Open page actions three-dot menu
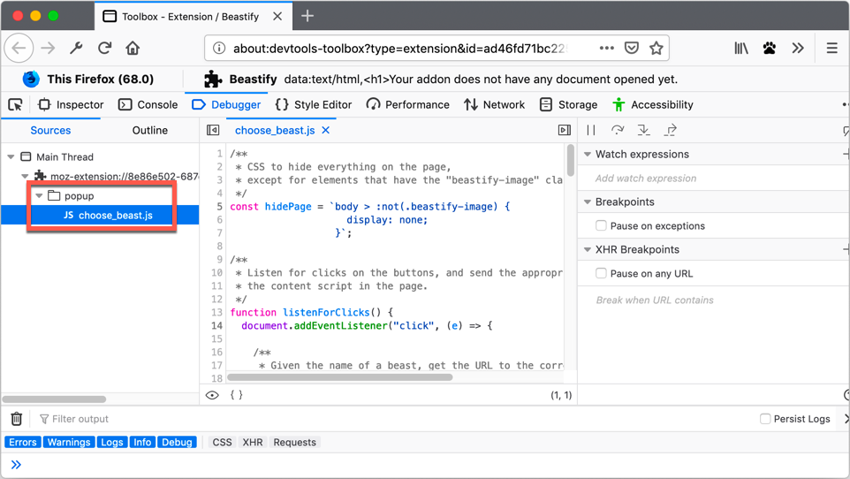 tap(607, 49)
